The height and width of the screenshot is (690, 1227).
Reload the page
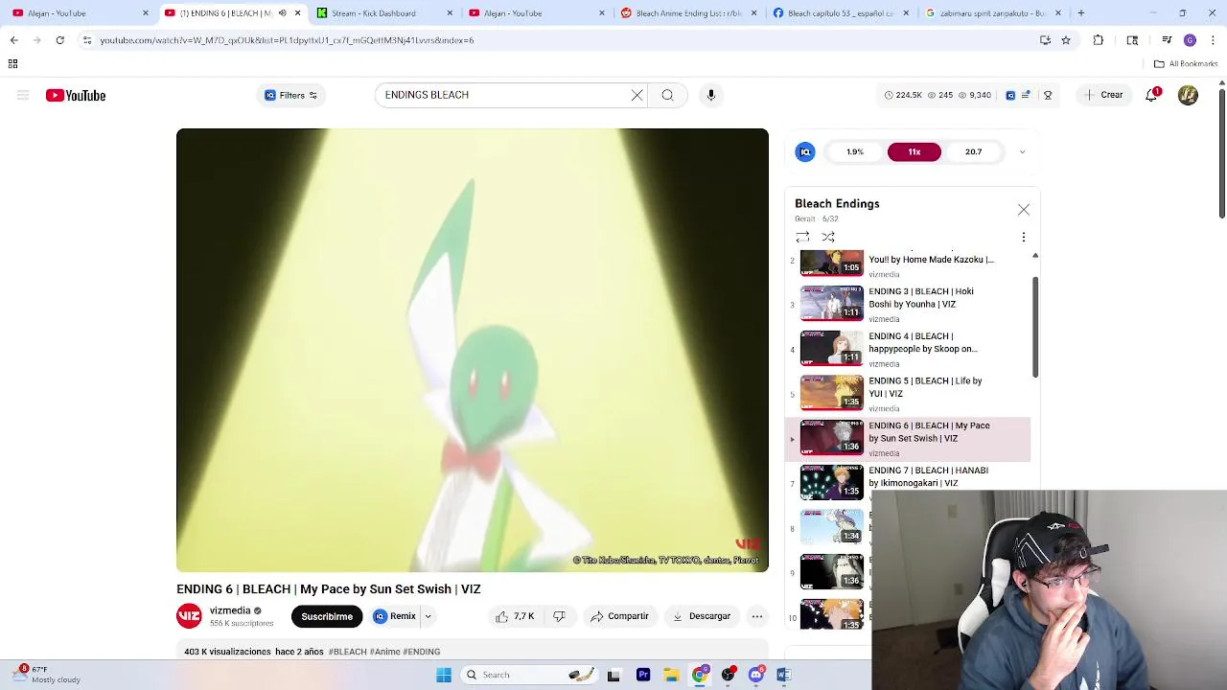59,40
